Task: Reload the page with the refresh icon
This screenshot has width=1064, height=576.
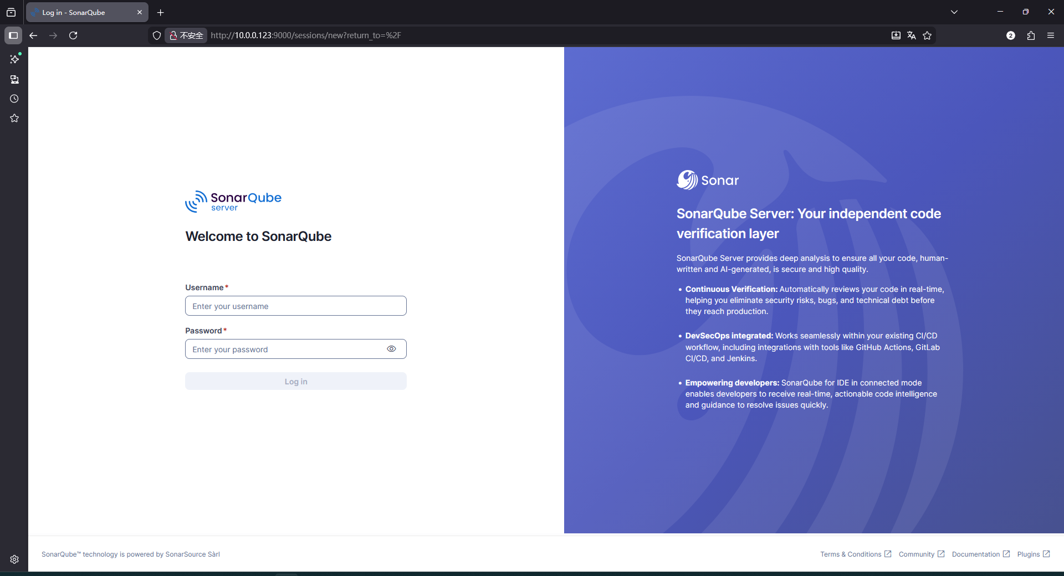Action: click(x=73, y=35)
